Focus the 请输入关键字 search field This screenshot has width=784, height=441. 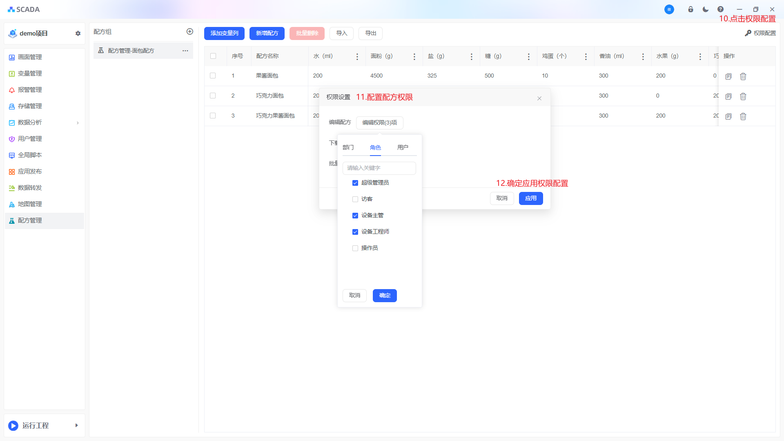pyautogui.click(x=379, y=168)
